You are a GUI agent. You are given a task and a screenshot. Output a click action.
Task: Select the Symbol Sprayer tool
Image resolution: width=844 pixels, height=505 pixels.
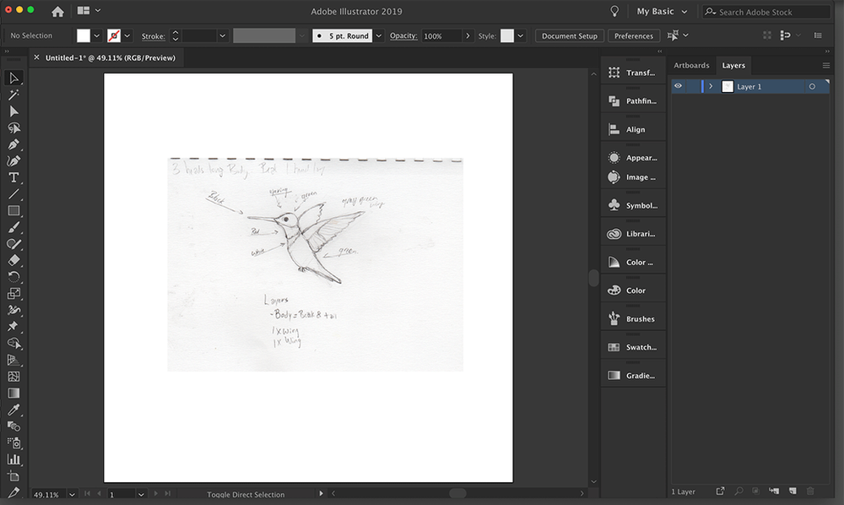point(14,443)
